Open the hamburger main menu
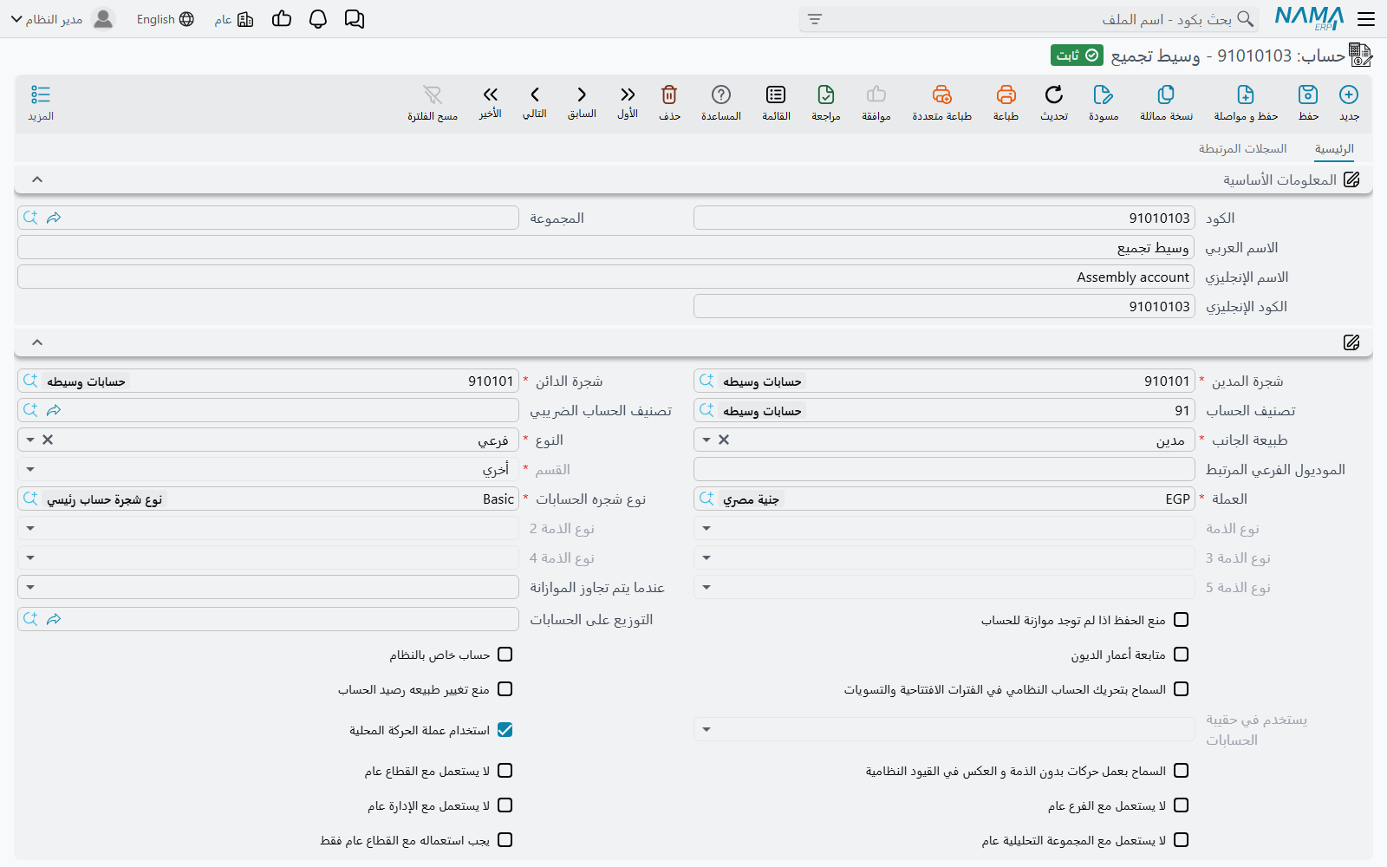Viewport: 1387px width, 867px height. pyautogui.click(x=1366, y=19)
